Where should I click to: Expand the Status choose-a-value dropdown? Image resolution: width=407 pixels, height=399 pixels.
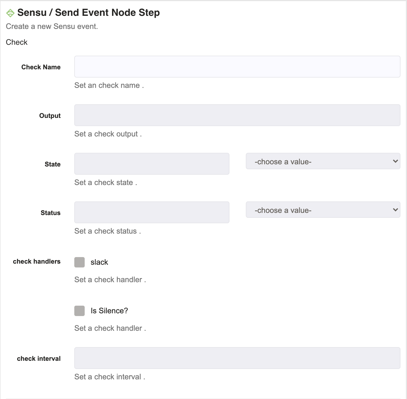coord(323,210)
